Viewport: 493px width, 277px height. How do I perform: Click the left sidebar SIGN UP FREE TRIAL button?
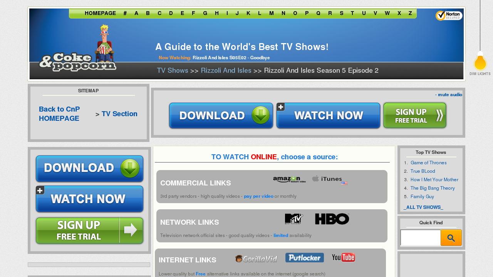[x=89, y=230]
